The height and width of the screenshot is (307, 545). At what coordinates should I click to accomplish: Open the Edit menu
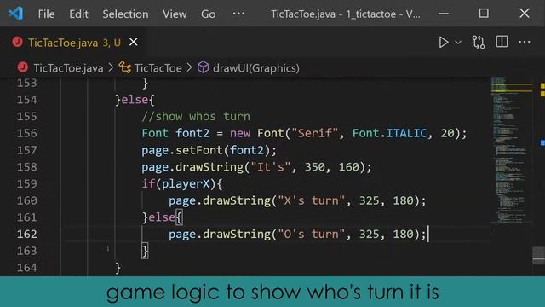(78, 14)
